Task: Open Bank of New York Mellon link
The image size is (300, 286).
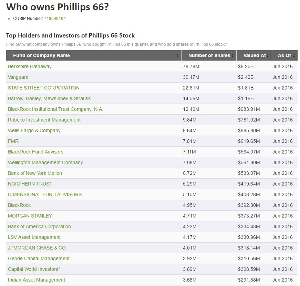Action: (35, 173)
